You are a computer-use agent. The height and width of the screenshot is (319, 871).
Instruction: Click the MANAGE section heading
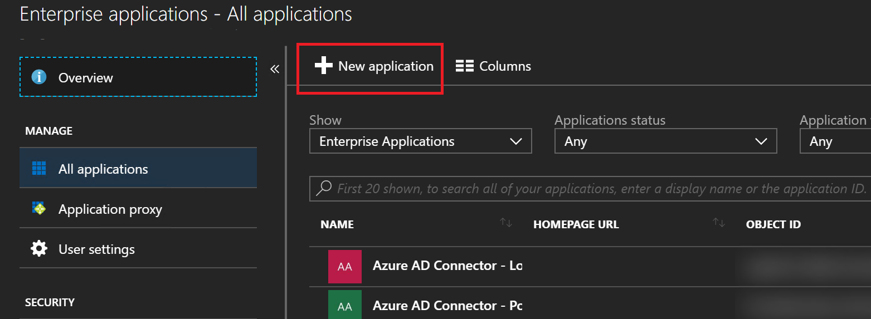point(49,131)
